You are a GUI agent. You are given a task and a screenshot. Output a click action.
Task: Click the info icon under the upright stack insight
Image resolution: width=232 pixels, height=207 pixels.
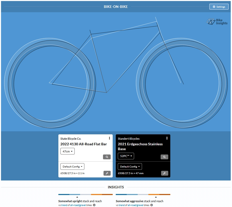(94, 205)
